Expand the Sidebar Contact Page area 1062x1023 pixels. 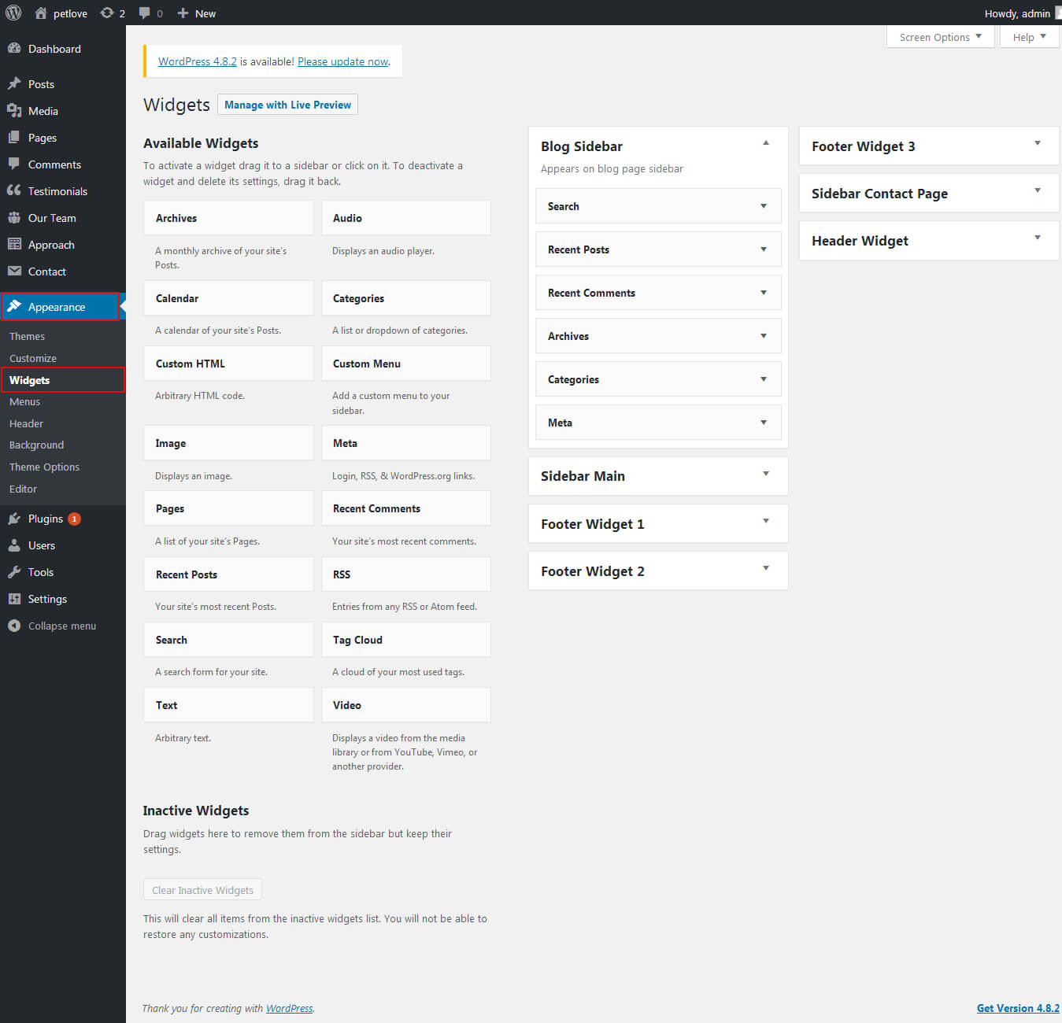pos(1037,190)
